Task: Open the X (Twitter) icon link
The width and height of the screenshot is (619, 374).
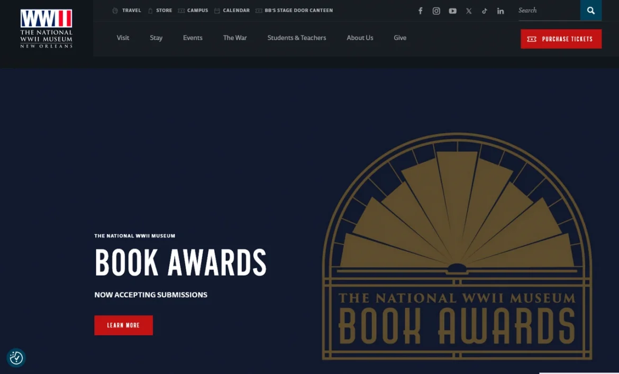Action: tap(469, 11)
